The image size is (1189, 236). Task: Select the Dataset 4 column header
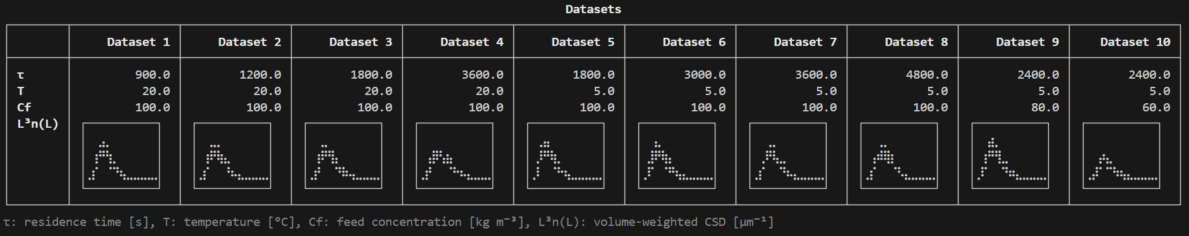click(472, 42)
